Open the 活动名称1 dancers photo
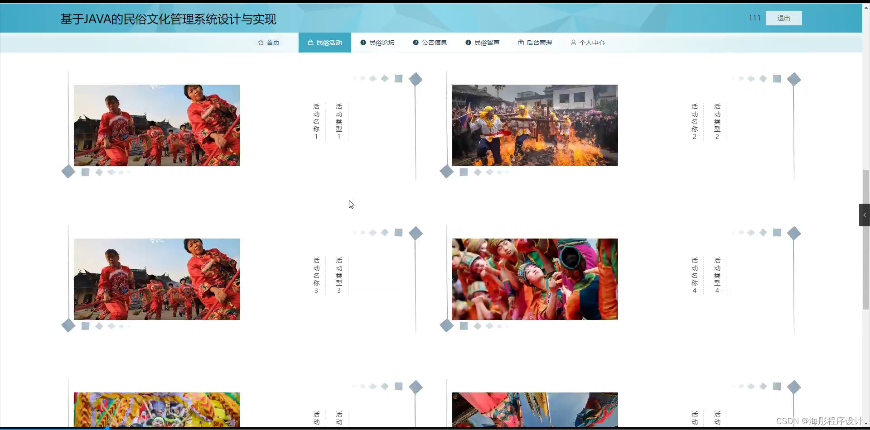The height and width of the screenshot is (430, 870). pyautogui.click(x=157, y=125)
